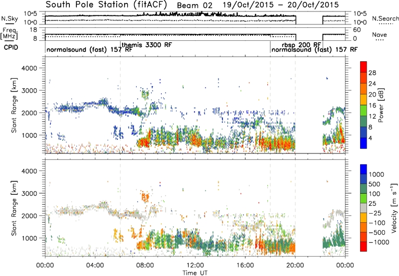
Task: Click the "Time UT" axis title
Action: point(195,273)
